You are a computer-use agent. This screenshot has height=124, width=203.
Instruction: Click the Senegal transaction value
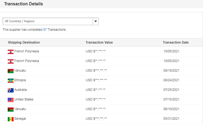[96, 119]
